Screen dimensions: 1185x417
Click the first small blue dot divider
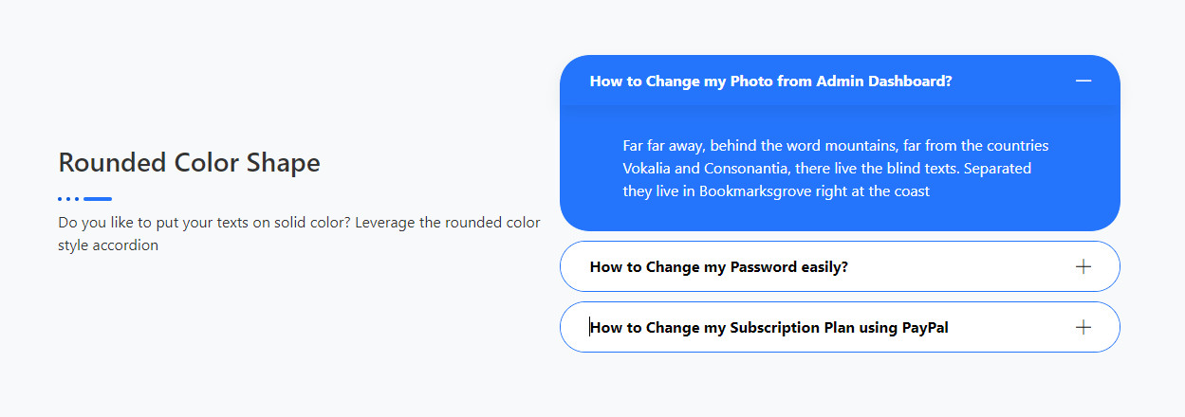60,199
